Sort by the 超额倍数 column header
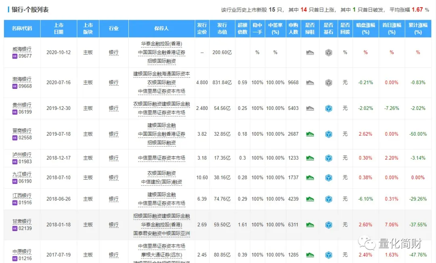Image resolution: width=436 pixels, height=263 pixels. coord(243,28)
